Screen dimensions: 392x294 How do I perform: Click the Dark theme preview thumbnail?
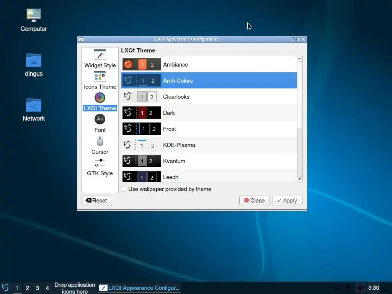142,113
